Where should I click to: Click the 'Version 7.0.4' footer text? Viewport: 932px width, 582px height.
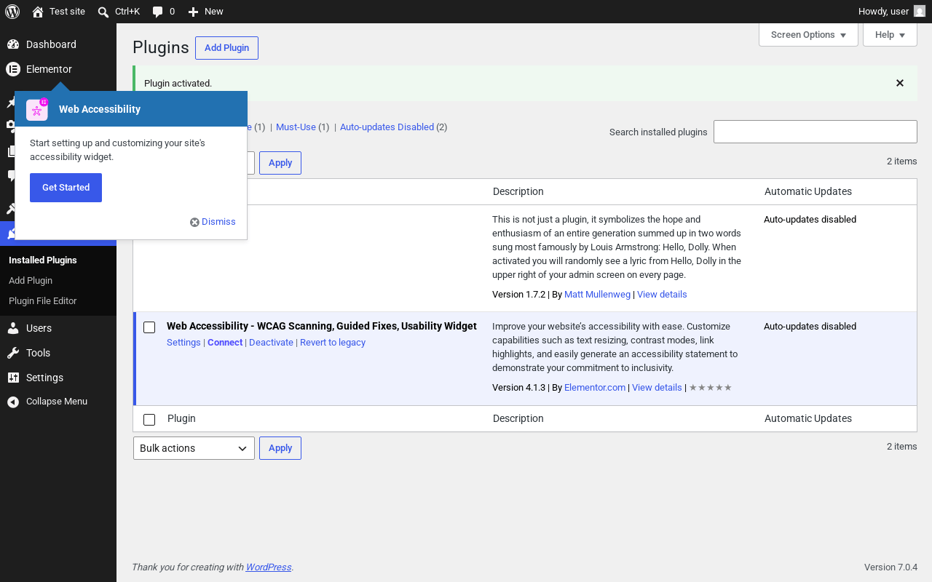click(x=890, y=567)
